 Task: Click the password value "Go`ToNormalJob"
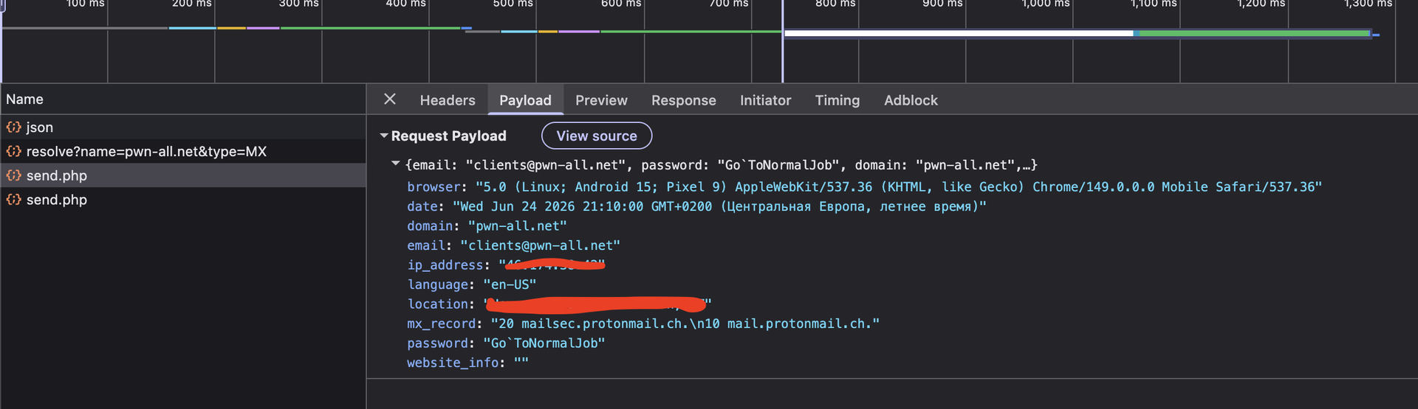[544, 343]
